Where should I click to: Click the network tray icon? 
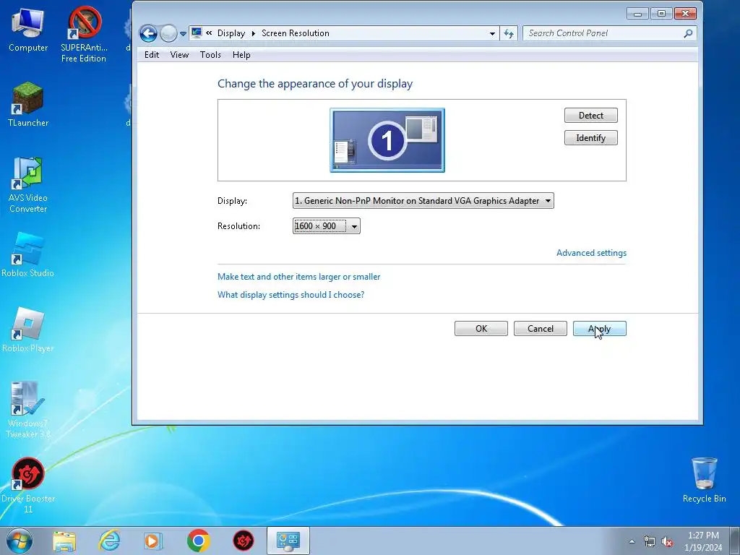coord(650,541)
